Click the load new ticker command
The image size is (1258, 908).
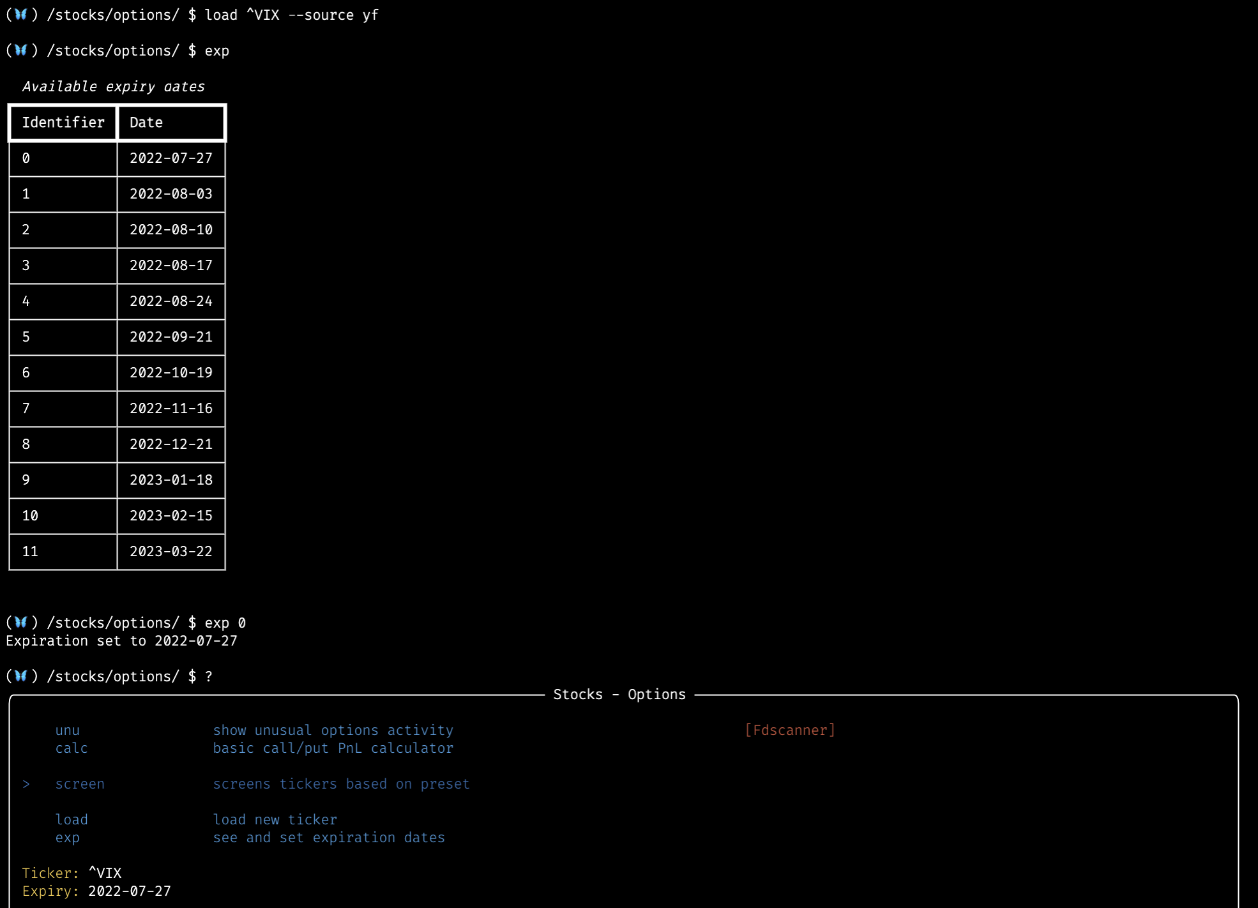72,819
